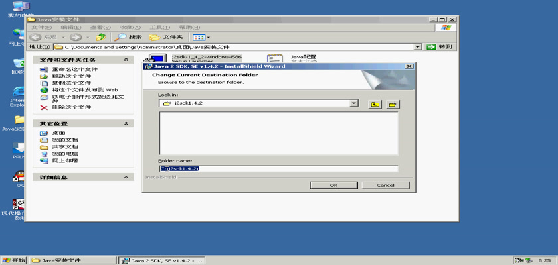The height and width of the screenshot is (265, 558).
Task: Click 我的电脑 in other places
Action: tap(65, 154)
